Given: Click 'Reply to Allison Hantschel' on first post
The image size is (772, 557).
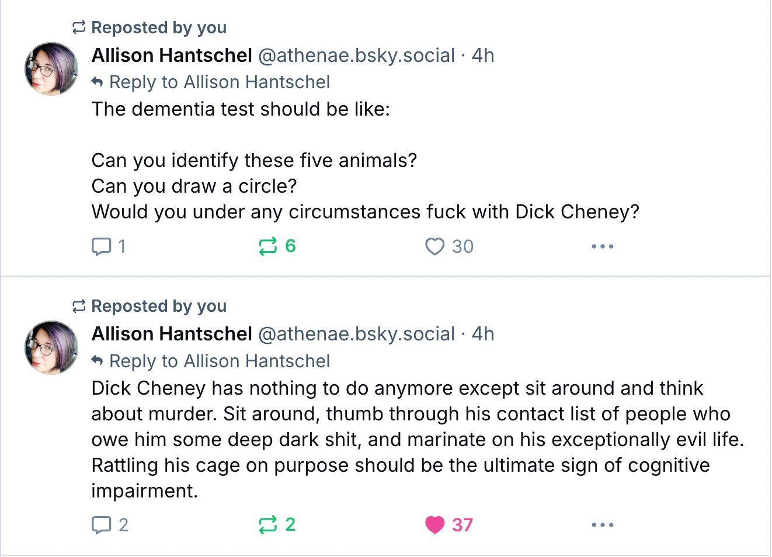Looking at the screenshot, I should (x=219, y=82).
